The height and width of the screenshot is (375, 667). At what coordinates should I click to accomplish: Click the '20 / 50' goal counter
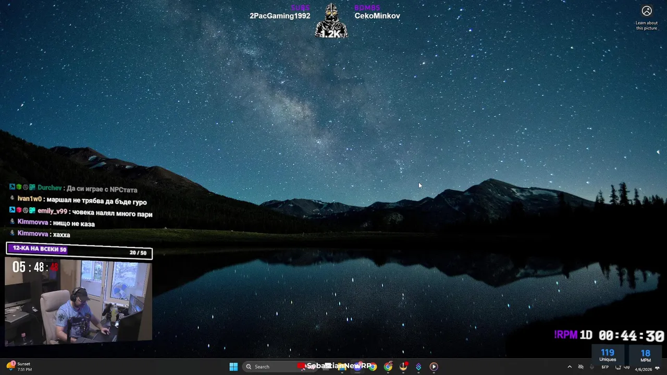[138, 253]
